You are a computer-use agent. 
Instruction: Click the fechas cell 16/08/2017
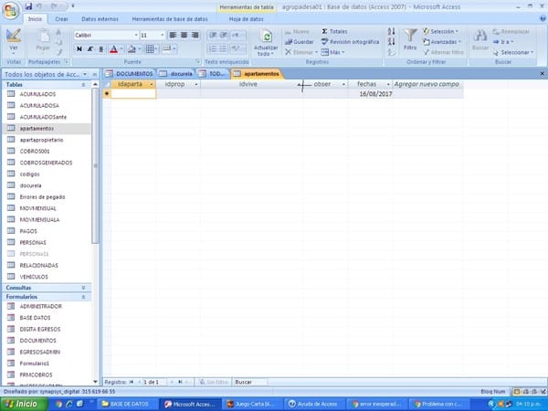[370, 94]
